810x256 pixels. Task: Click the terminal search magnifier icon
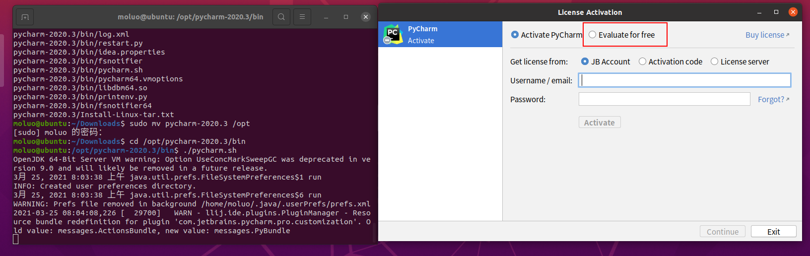(281, 17)
